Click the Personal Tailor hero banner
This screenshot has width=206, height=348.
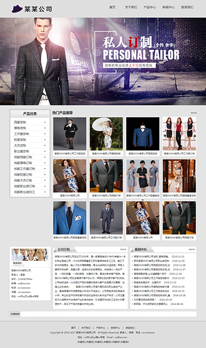[103, 61]
